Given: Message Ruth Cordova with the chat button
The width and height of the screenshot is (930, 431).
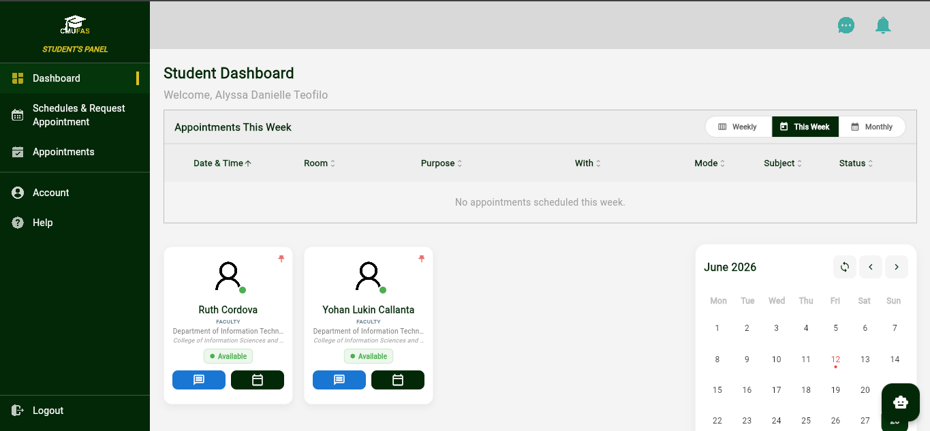Looking at the screenshot, I should tap(199, 380).
